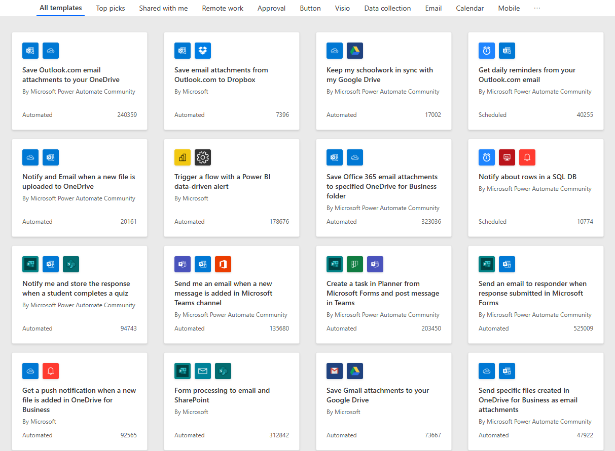Click the Google Drive icon on the schoolwork template
This screenshot has width=615, height=451.
coord(355,51)
